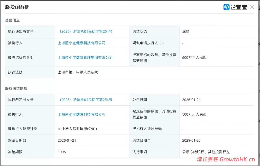Click the 执行裁定书文号 label cell
260x166 pixels.
(x=30, y=100)
